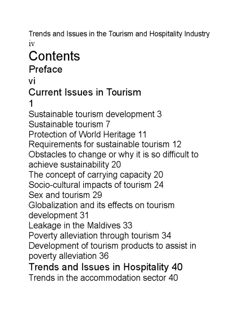Image resolution: width=243 pixels, height=324 pixels.
Task: Open 'Sustainable tourism development 3' entry
Action: 95,114
